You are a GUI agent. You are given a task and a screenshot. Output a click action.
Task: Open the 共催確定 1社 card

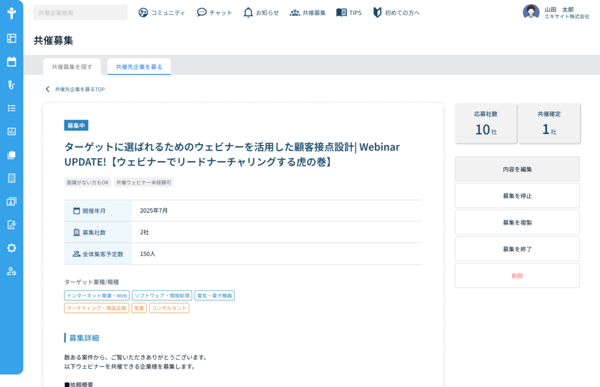tap(549, 124)
